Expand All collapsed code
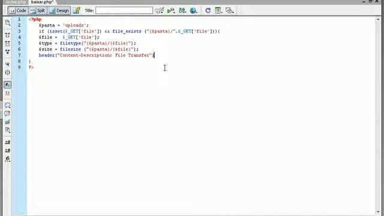The image size is (384, 216). tap(8, 52)
